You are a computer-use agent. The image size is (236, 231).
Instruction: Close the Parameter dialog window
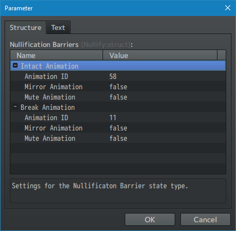(x=228, y=8)
